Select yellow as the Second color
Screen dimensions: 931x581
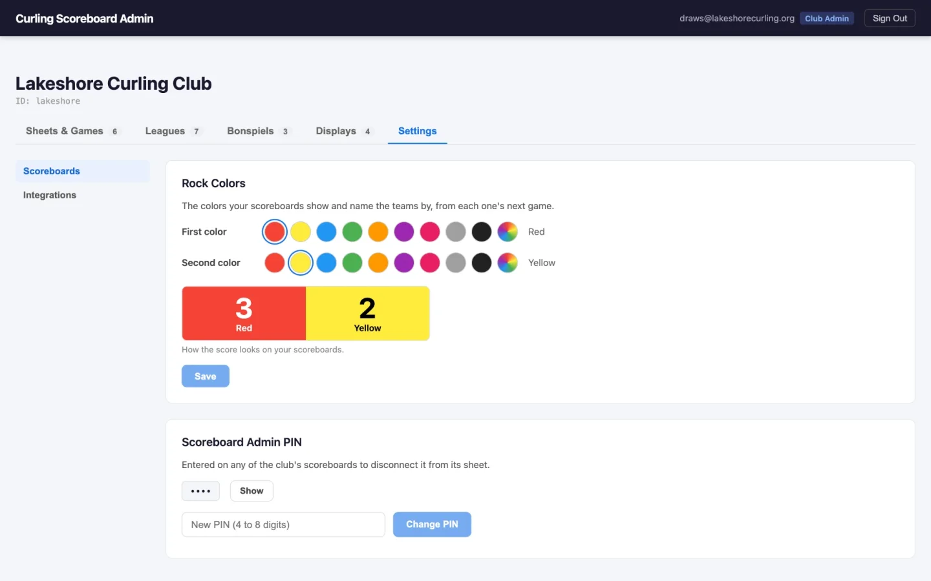click(x=301, y=263)
